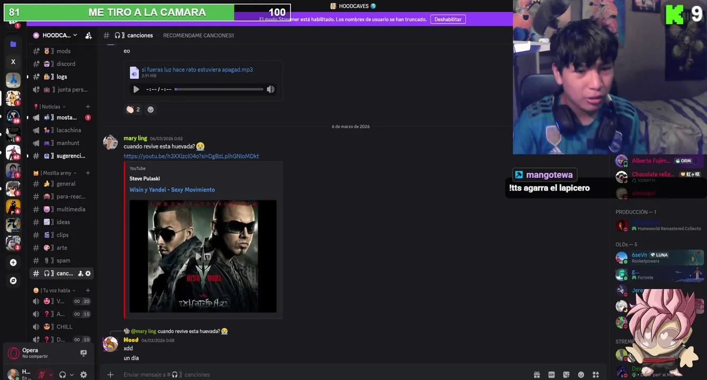Click the user avatar in the bottom panel
The width and height of the screenshot is (707, 380).
point(13,374)
